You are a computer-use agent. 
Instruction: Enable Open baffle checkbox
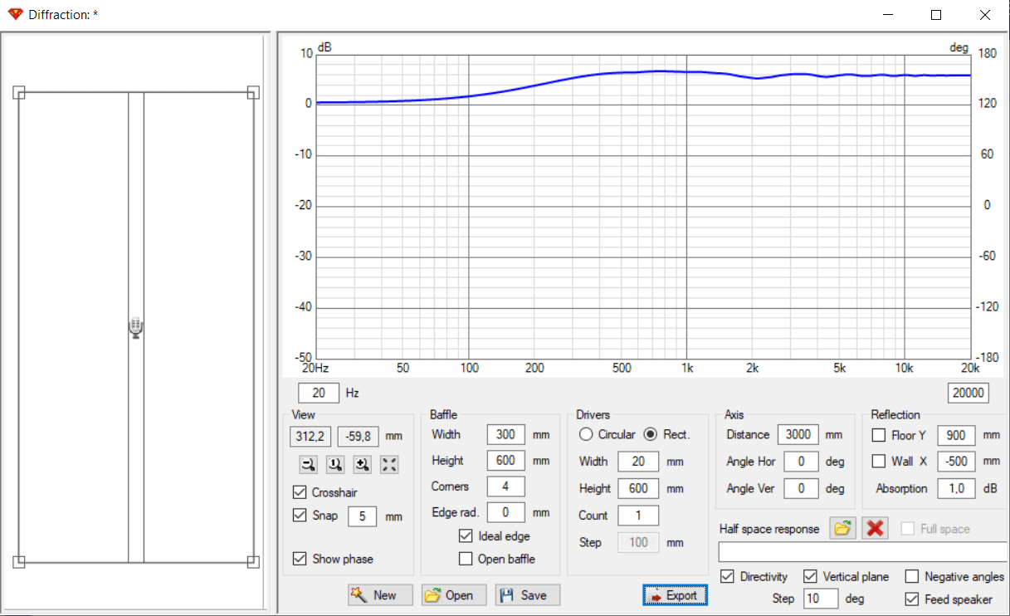click(466, 559)
